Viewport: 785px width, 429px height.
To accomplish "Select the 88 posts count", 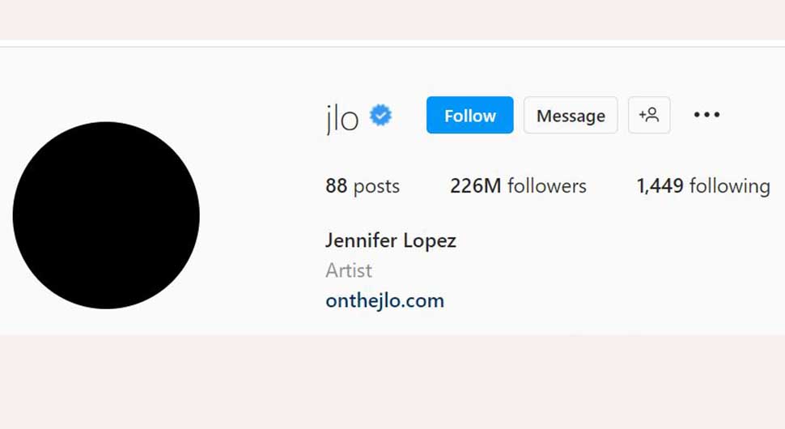I will click(x=363, y=185).
